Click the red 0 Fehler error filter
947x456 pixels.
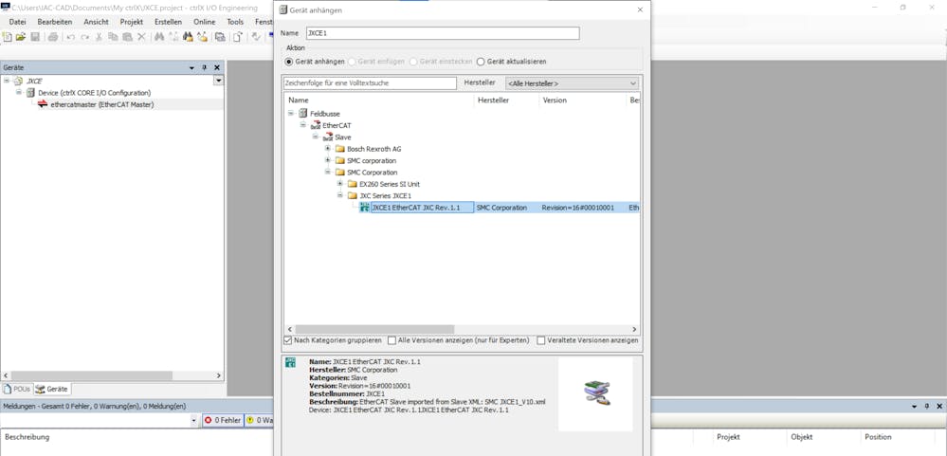(222, 420)
